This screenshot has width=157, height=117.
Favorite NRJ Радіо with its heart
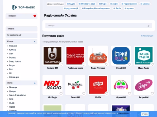point(61,94)
